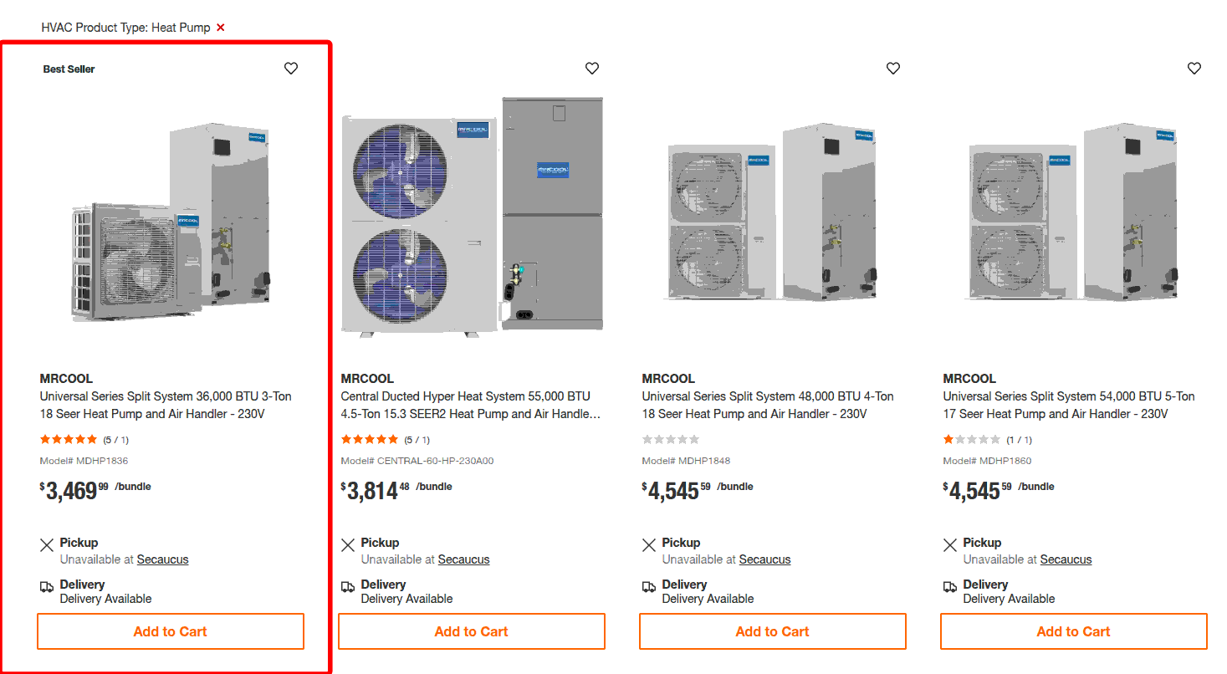Open Secaucus store link under 54,000 BTU product
The image size is (1227, 674).
point(1066,559)
